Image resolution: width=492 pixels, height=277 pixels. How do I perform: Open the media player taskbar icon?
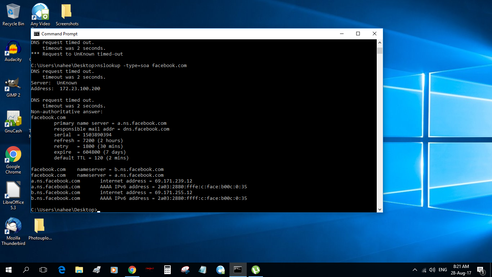(114, 270)
